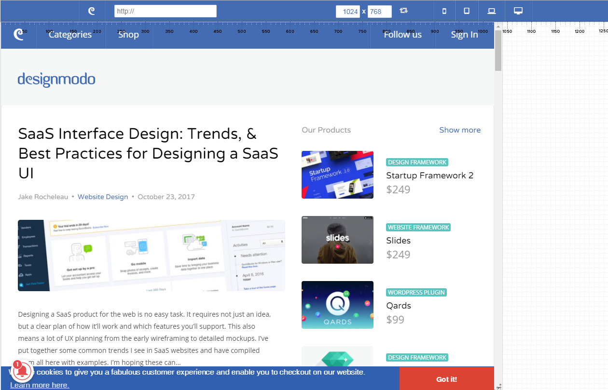The image size is (608, 390).
Task: Click the height field showing 768
Action: [380, 12]
